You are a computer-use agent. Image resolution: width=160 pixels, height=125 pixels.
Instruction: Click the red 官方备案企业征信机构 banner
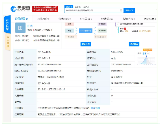45,9
